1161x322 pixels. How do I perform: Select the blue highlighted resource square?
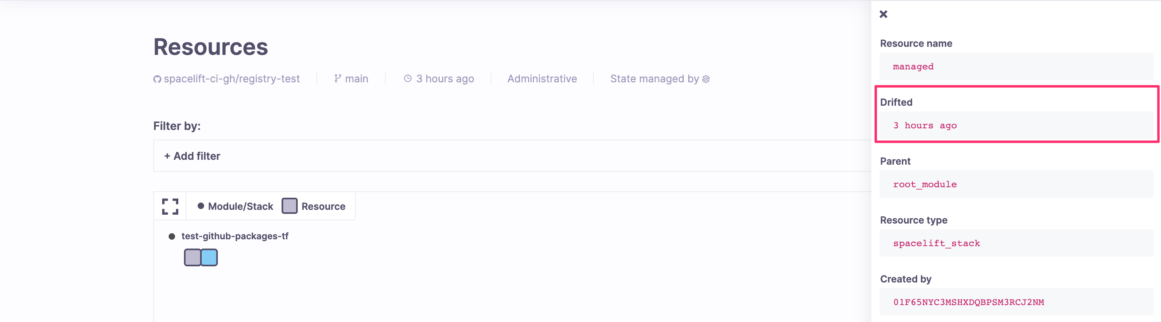(209, 257)
